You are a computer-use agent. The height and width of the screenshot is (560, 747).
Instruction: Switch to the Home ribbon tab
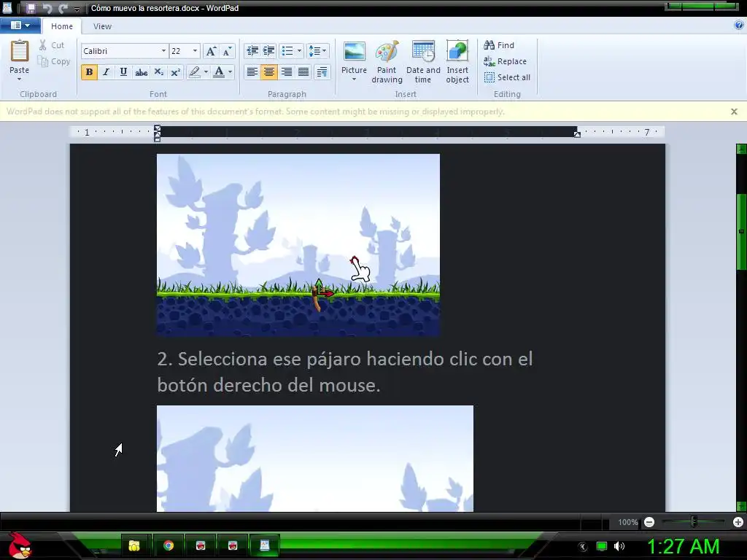click(62, 26)
